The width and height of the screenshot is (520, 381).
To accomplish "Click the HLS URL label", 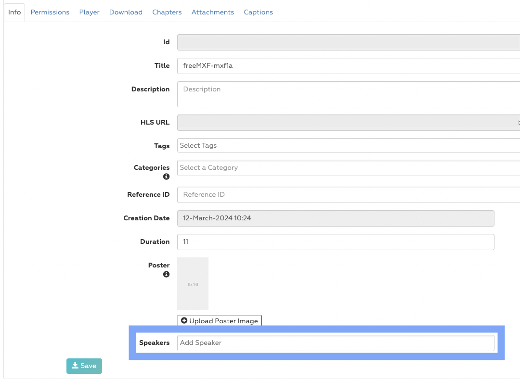I will pos(155,123).
